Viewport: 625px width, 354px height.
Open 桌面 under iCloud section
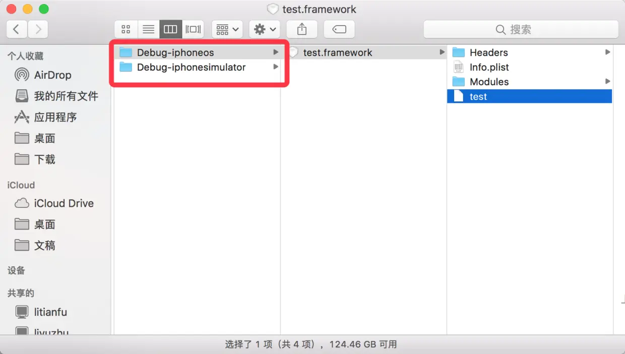tap(44, 224)
